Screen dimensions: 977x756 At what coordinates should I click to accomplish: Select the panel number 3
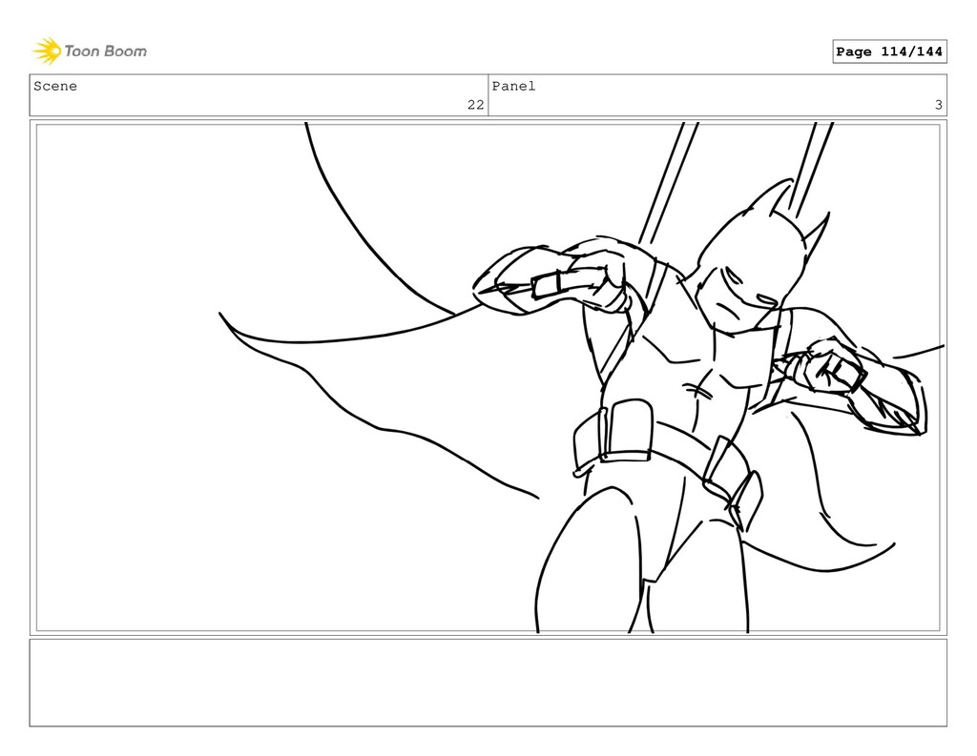tap(939, 105)
